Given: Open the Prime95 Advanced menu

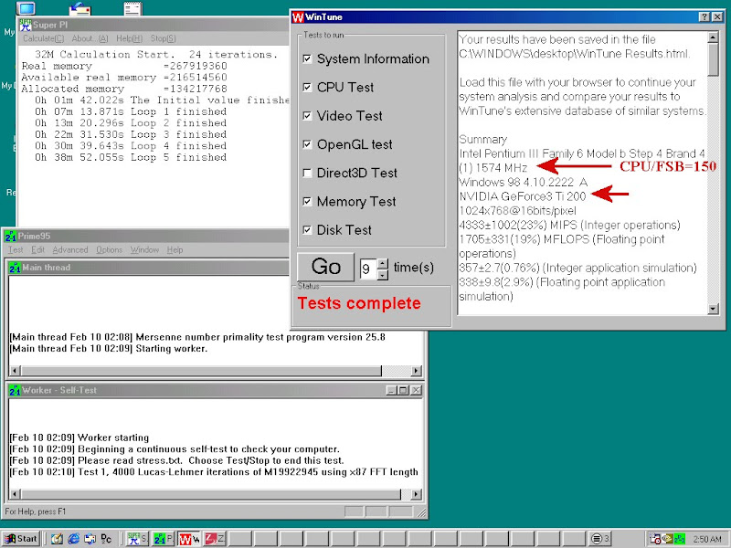Looking at the screenshot, I should point(70,249).
